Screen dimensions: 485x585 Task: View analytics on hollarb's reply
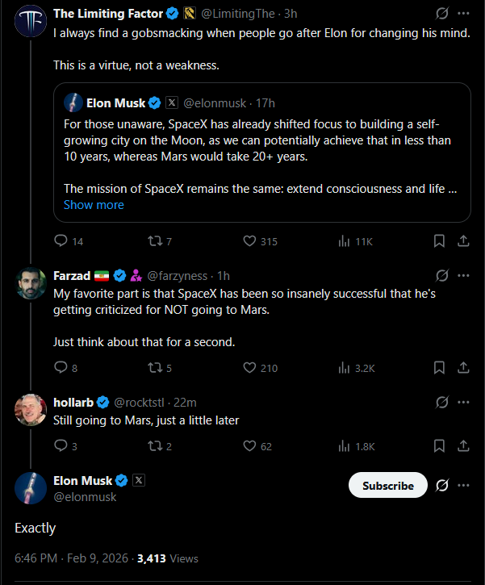point(344,445)
